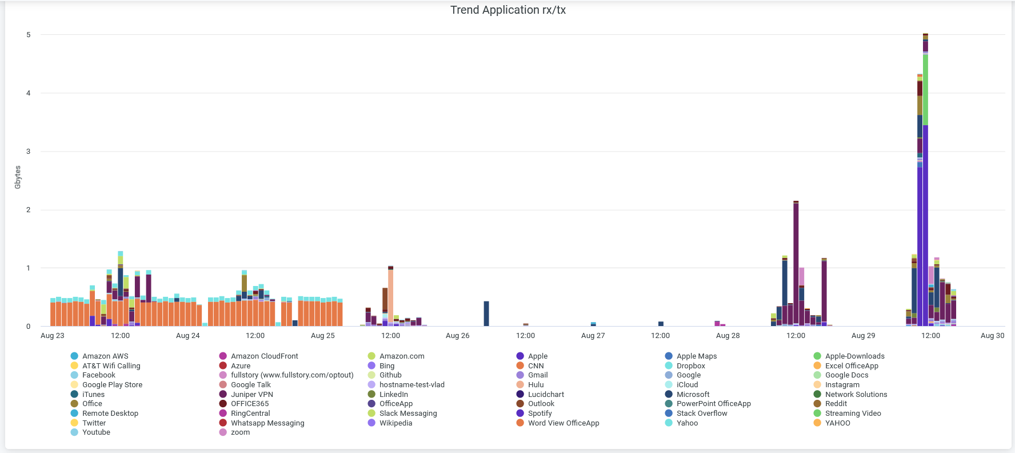
Task: Click the Whatsapp Messaging legend dot
Action: [x=223, y=423]
